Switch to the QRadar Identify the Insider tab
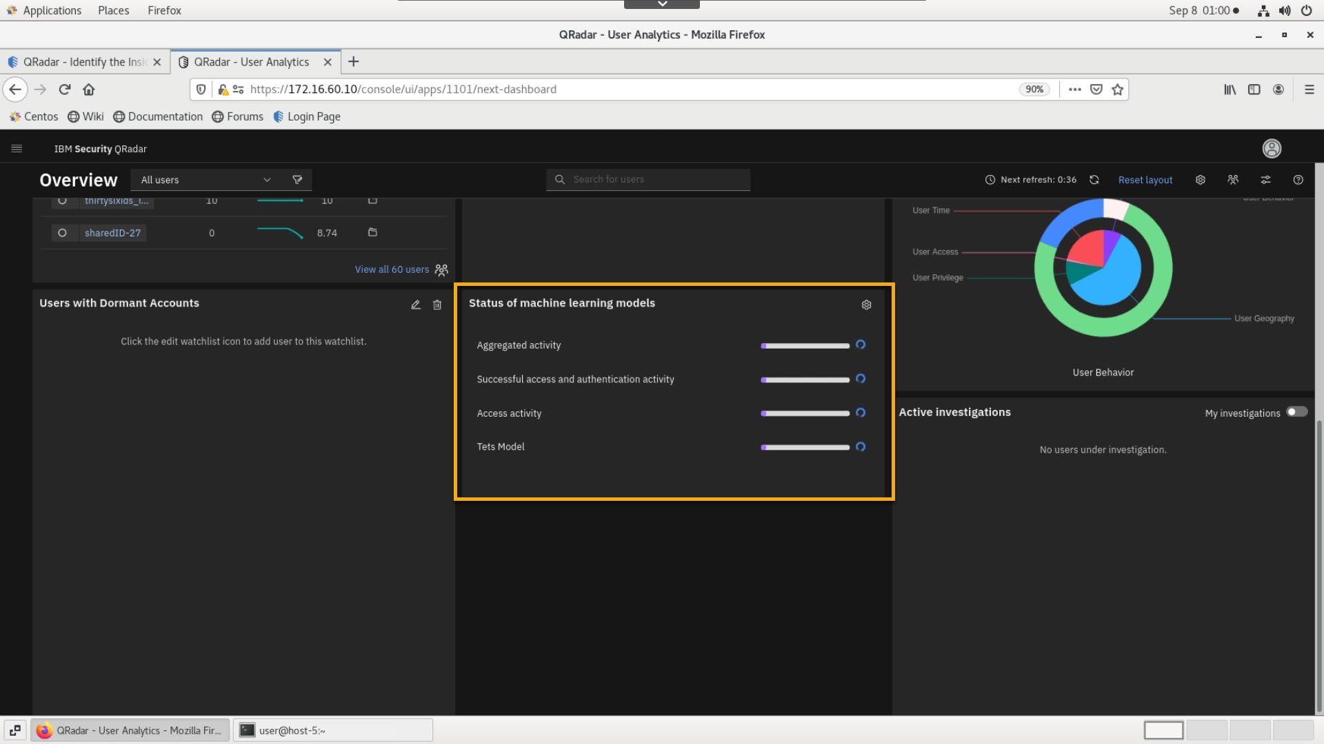The image size is (1324, 744). [84, 62]
